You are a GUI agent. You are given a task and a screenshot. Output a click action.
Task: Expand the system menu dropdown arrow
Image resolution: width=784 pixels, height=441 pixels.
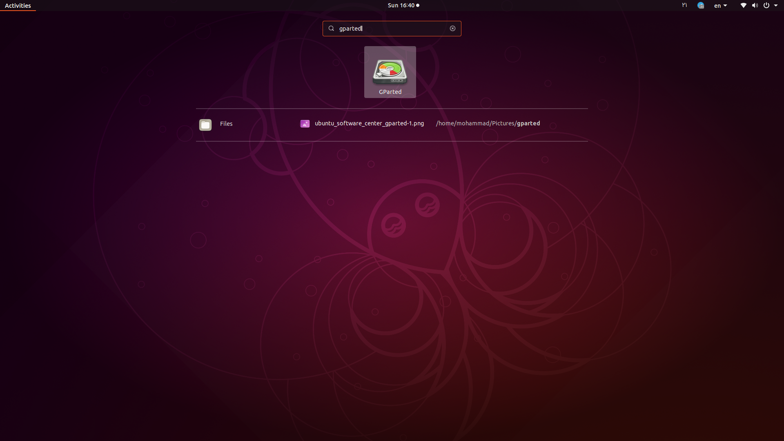[x=776, y=5]
